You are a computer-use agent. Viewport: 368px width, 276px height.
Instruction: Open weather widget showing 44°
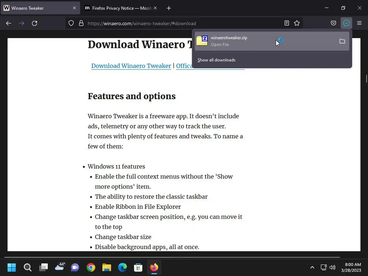(59, 267)
